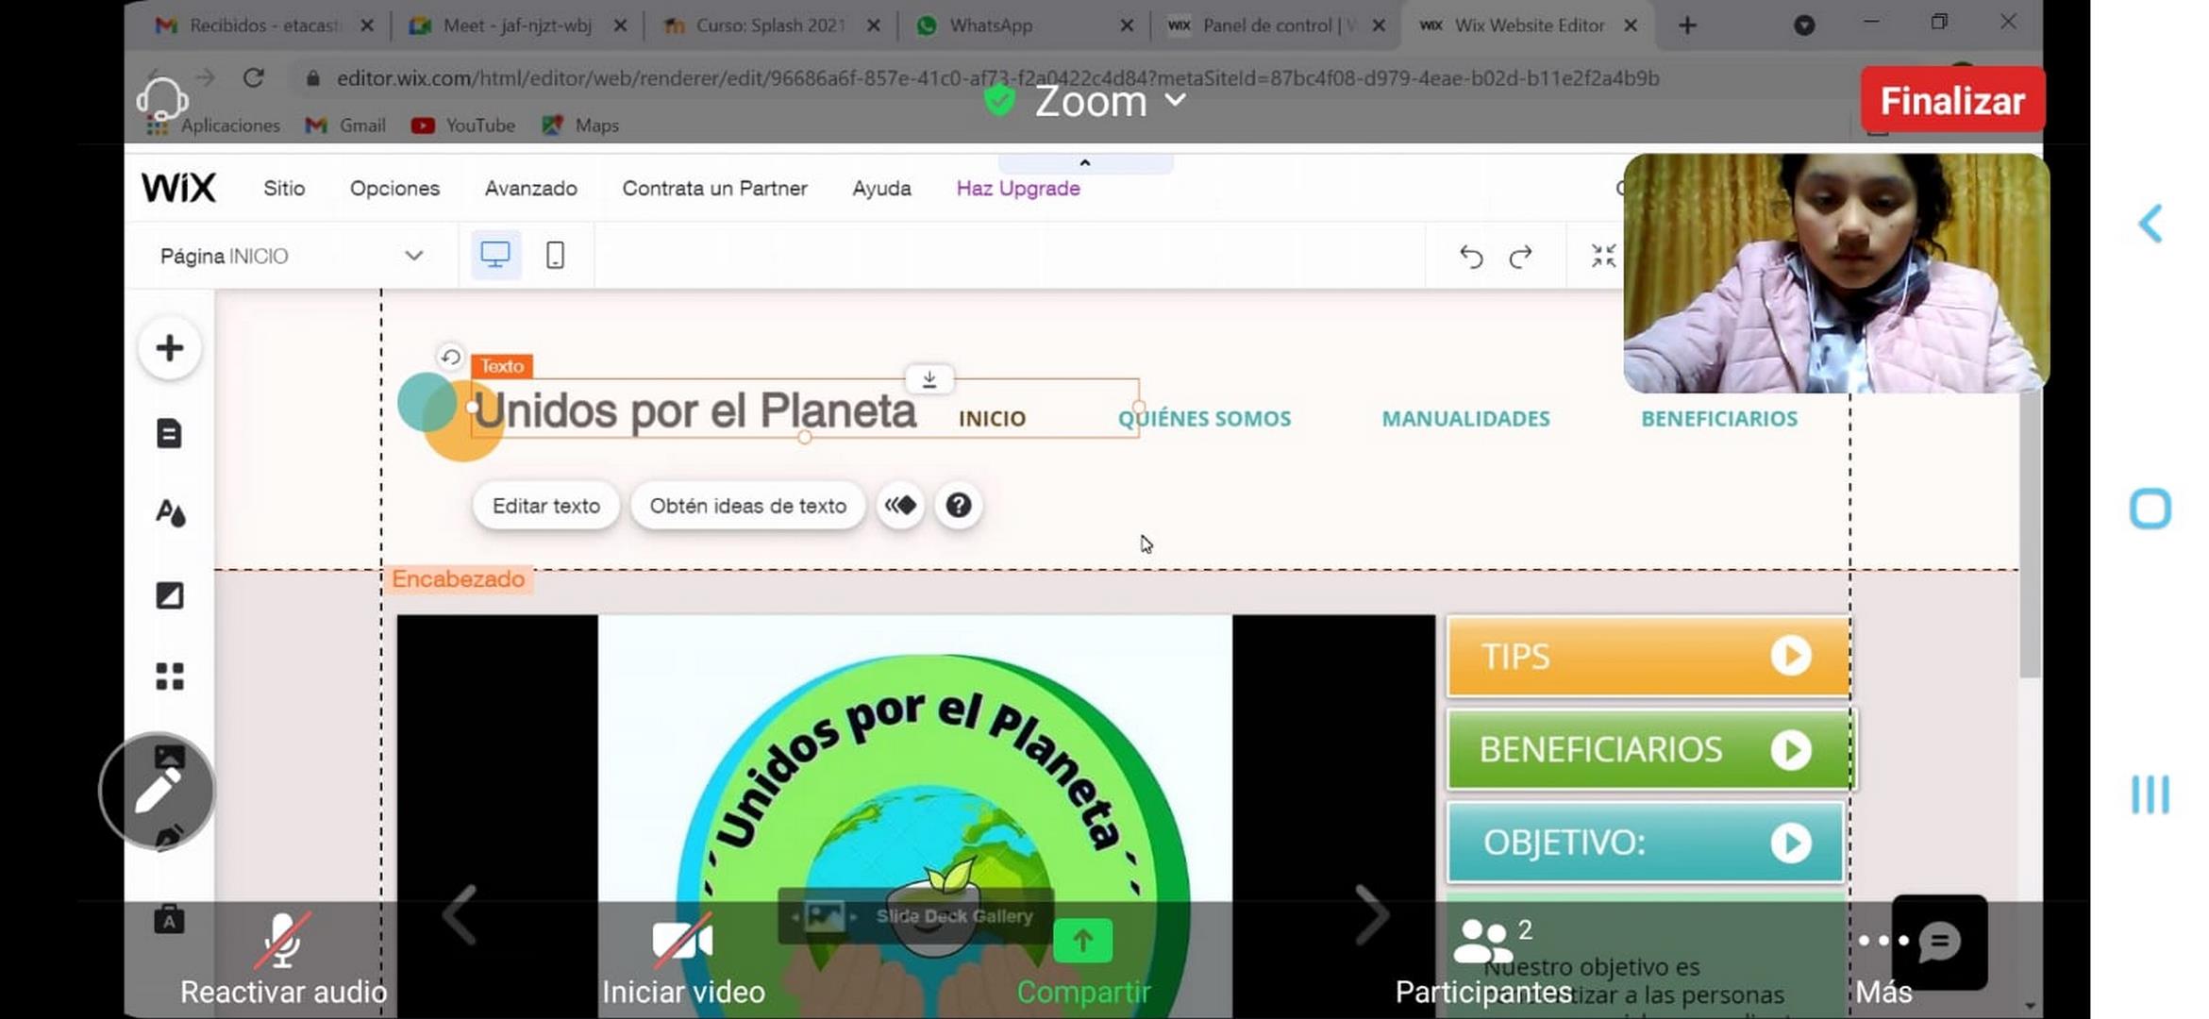Open the Add Elements plus button

pos(170,348)
